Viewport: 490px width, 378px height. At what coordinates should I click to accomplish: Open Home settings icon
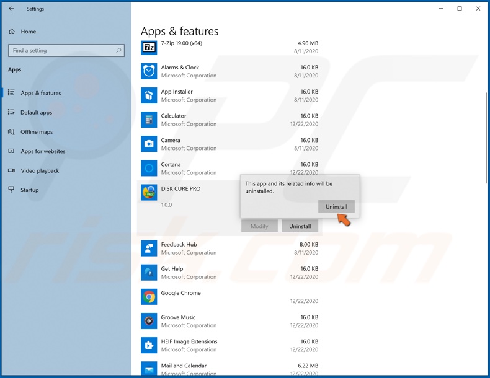click(12, 32)
